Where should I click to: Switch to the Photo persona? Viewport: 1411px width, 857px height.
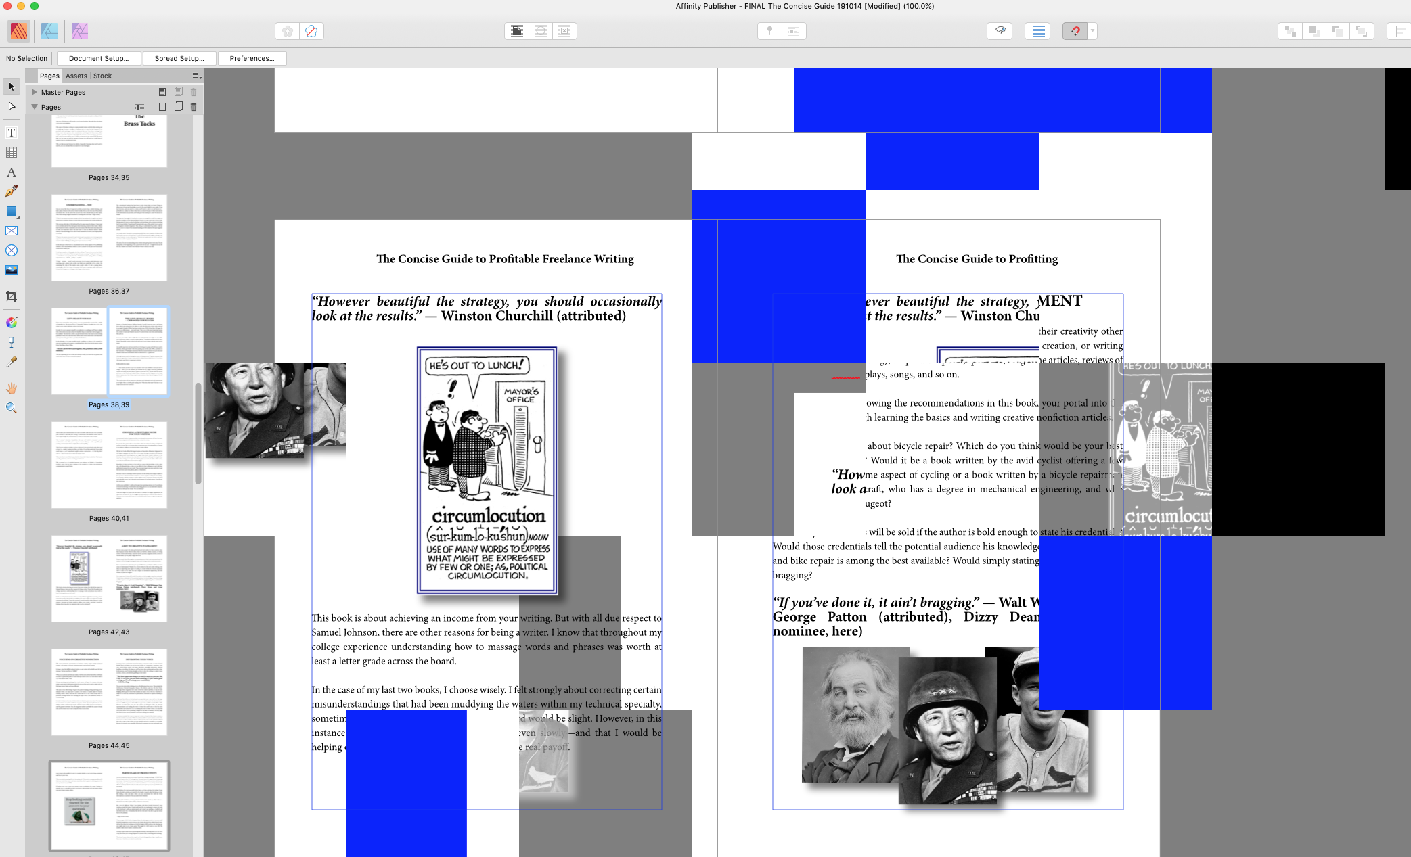(80, 30)
